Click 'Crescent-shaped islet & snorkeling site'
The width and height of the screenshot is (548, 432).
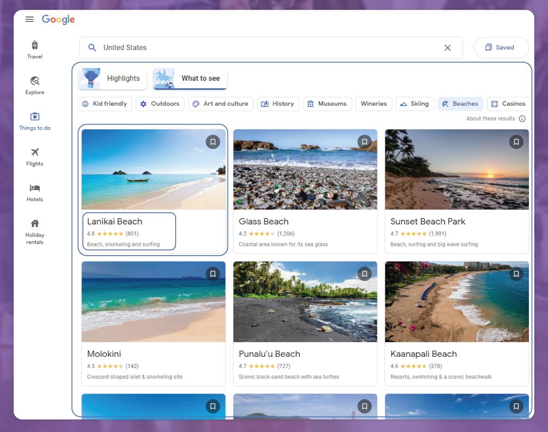point(135,377)
